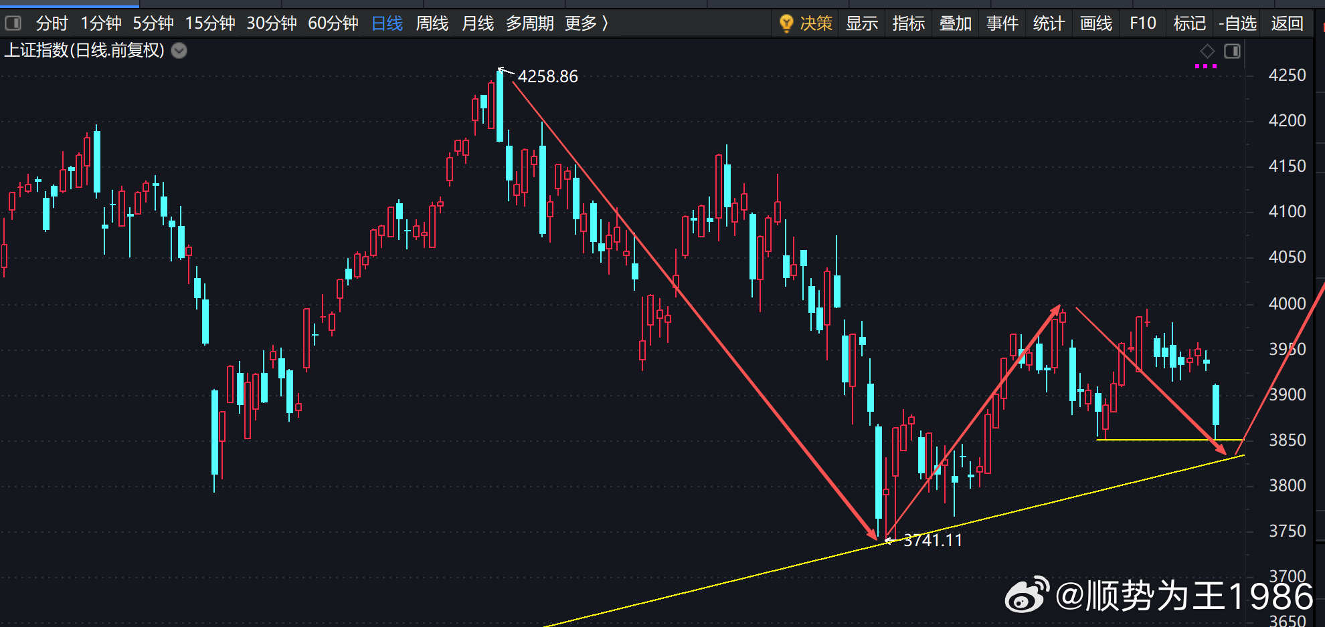The height and width of the screenshot is (627, 1325).
Task: Open the 显示 menu
Action: tap(862, 24)
